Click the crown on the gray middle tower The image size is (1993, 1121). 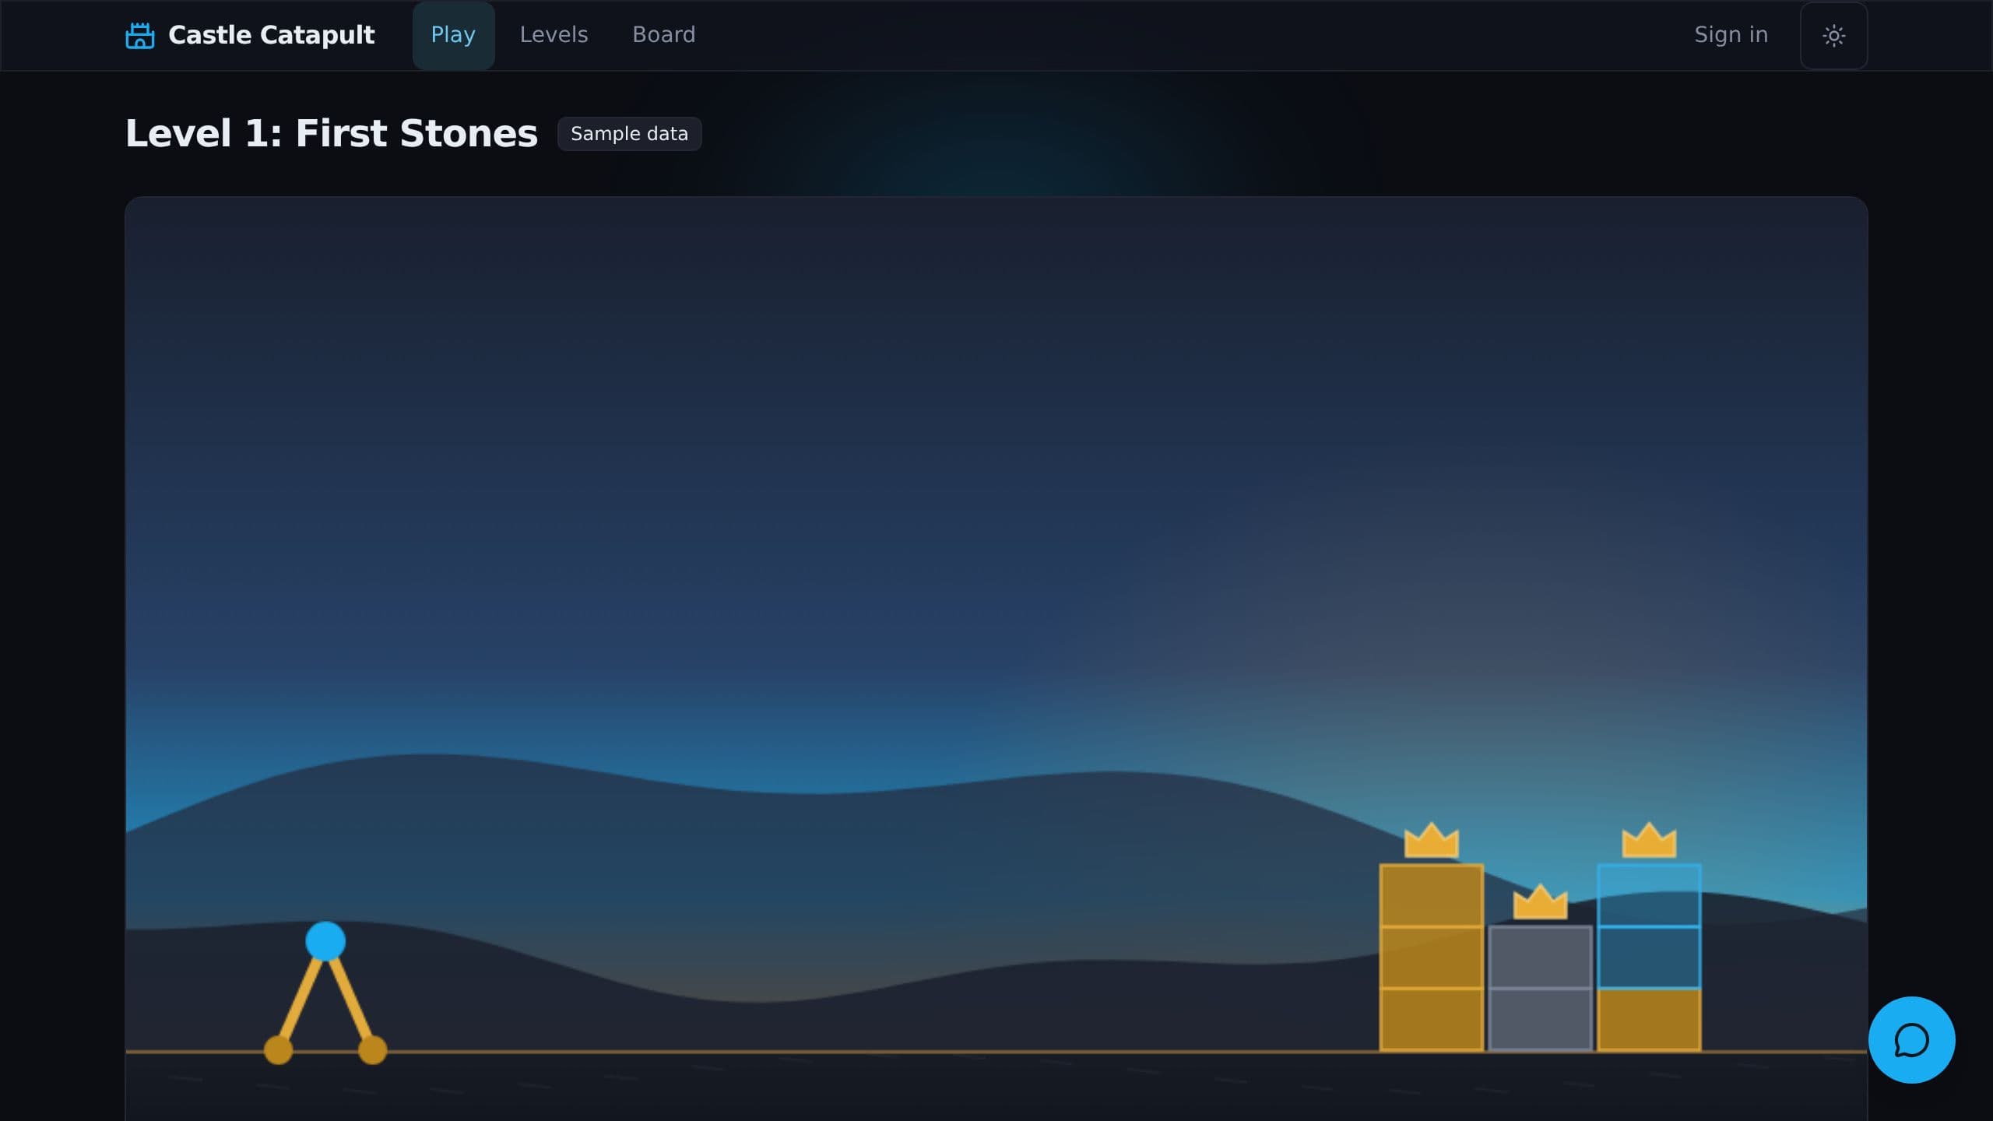tap(1540, 901)
